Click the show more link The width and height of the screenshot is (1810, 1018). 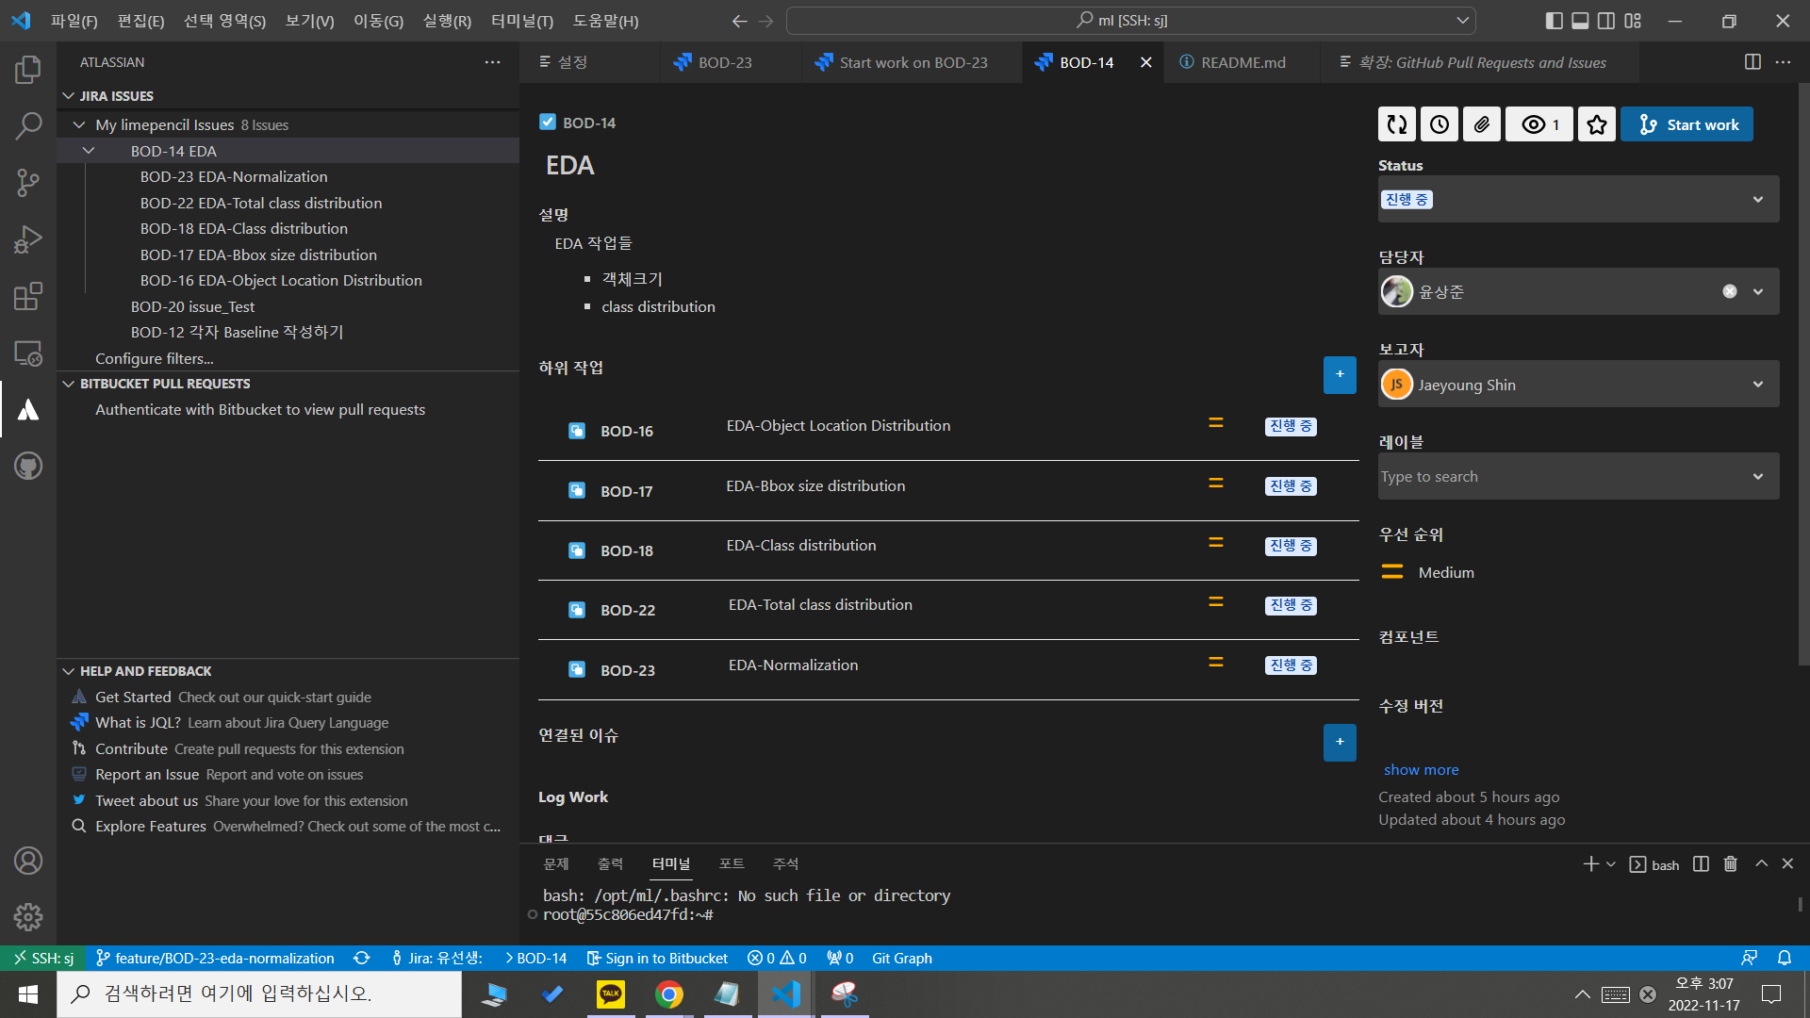pyautogui.click(x=1421, y=770)
